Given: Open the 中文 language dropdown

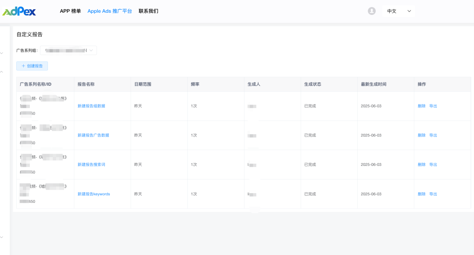Looking at the screenshot, I should click(399, 11).
